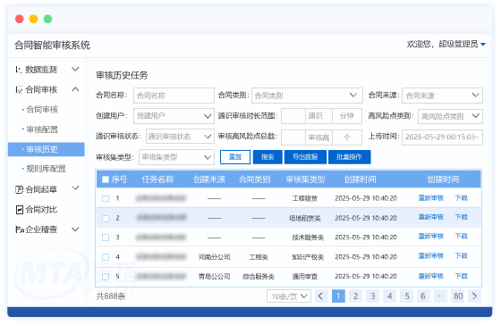The height and width of the screenshot is (325, 501).
Task: Click the 合同名称 input field
Action: click(174, 96)
